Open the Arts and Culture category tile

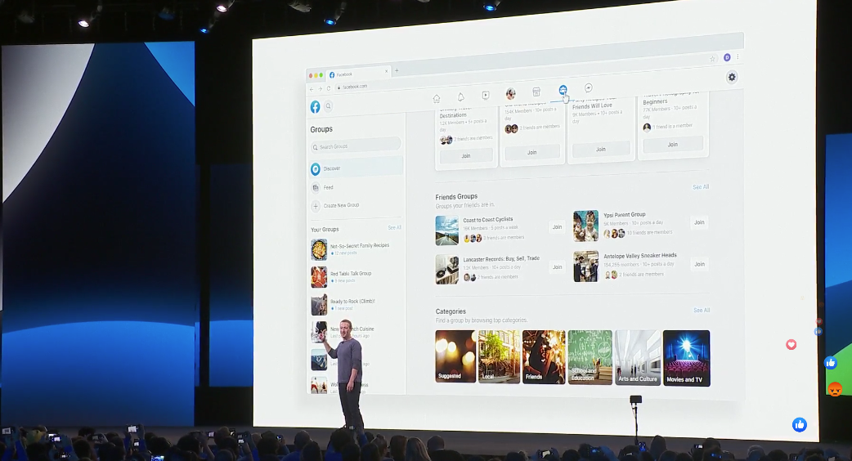(x=638, y=358)
